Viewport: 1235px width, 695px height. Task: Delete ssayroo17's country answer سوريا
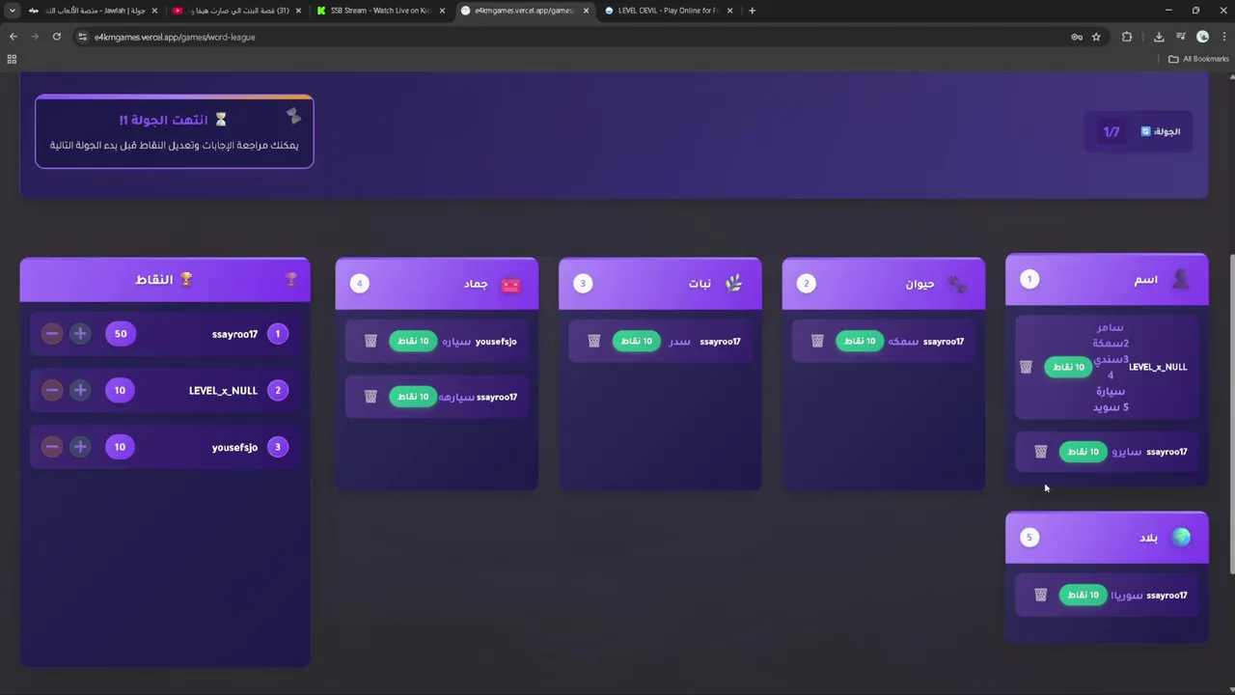coord(1041,595)
